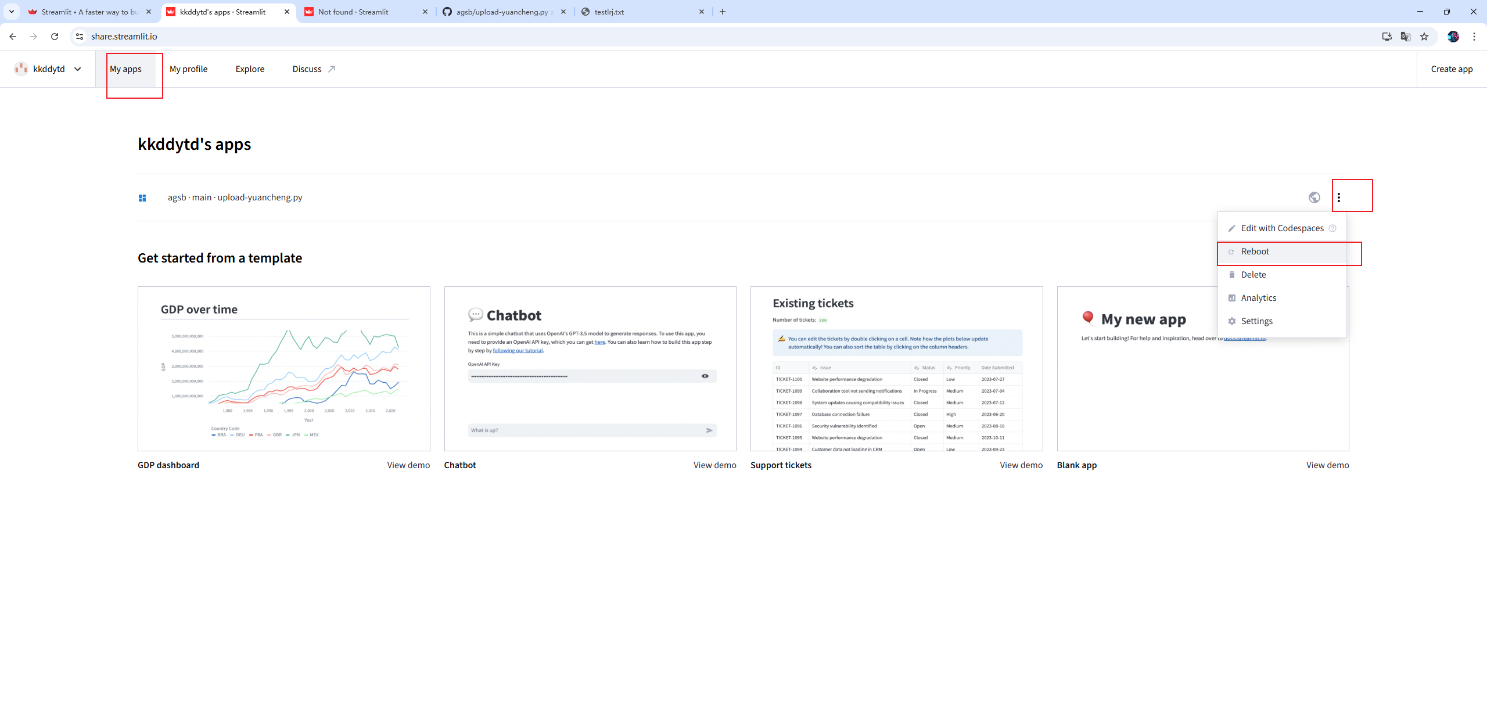This screenshot has width=1487, height=726.
Task: View demo of the Blank app template
Action: tap(1328, 465)
